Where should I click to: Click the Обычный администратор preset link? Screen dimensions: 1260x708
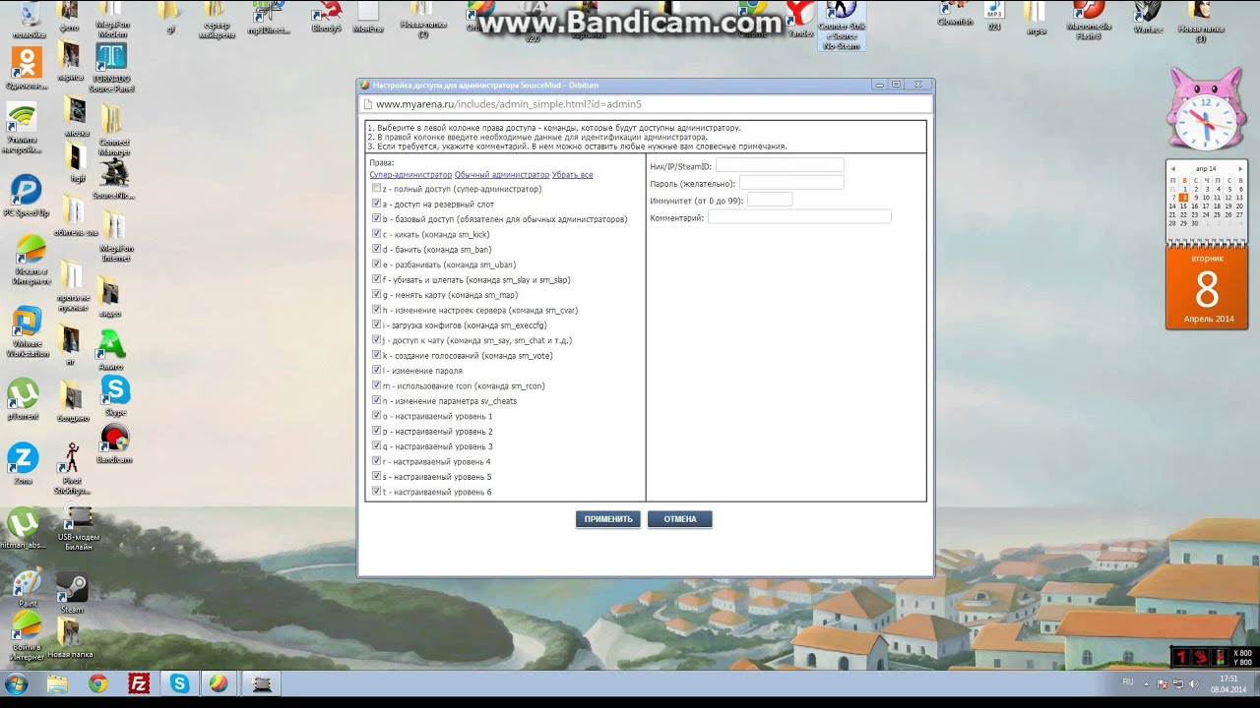tap(502, 174)
